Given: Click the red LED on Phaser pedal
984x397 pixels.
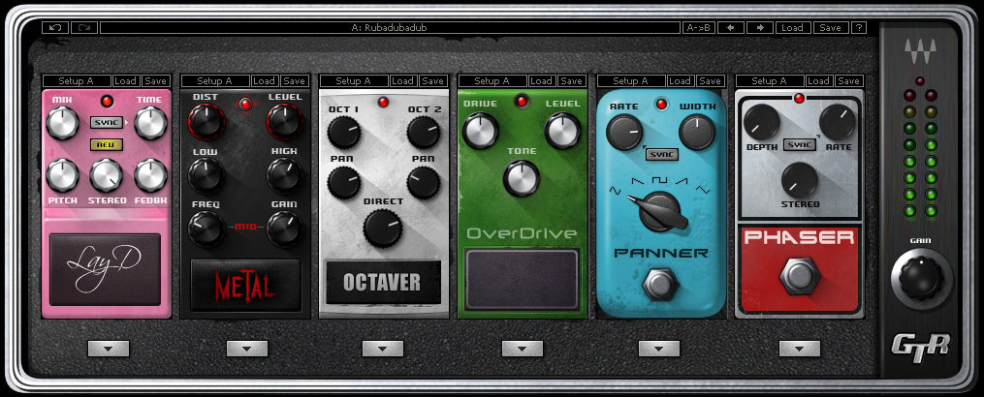Looking at the screenshot, I should pos(799,99).
